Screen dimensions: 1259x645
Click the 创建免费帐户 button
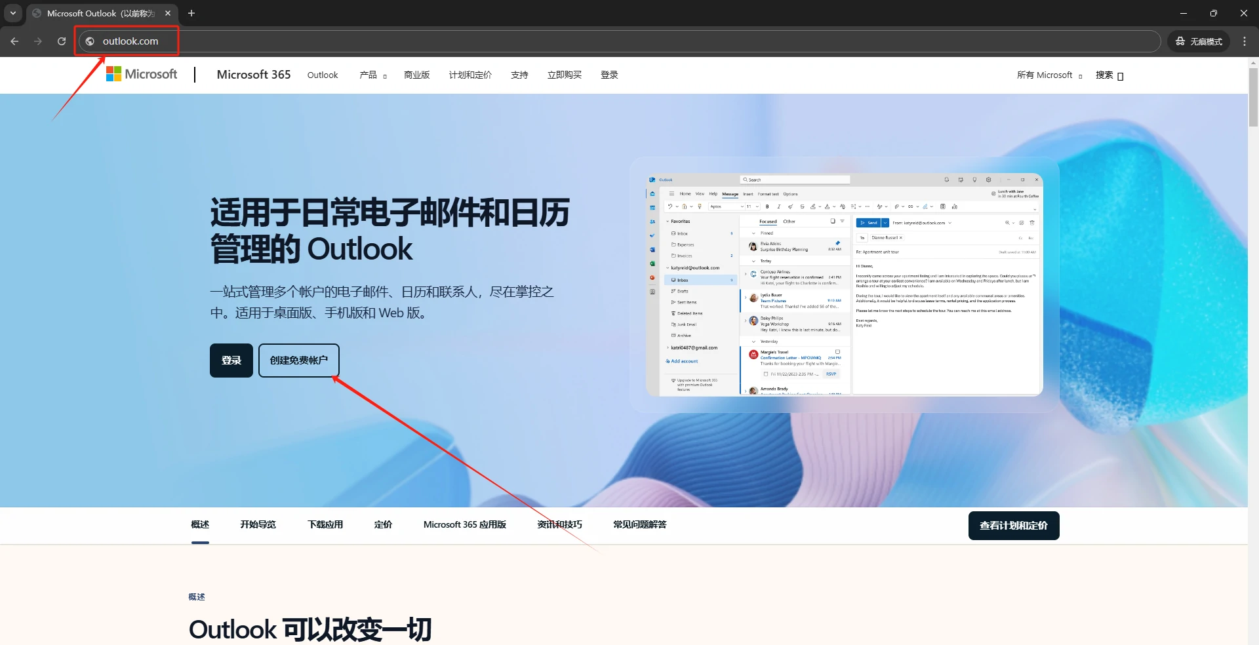pos(299,361)
